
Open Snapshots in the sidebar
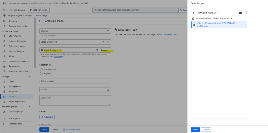[14, 92]
